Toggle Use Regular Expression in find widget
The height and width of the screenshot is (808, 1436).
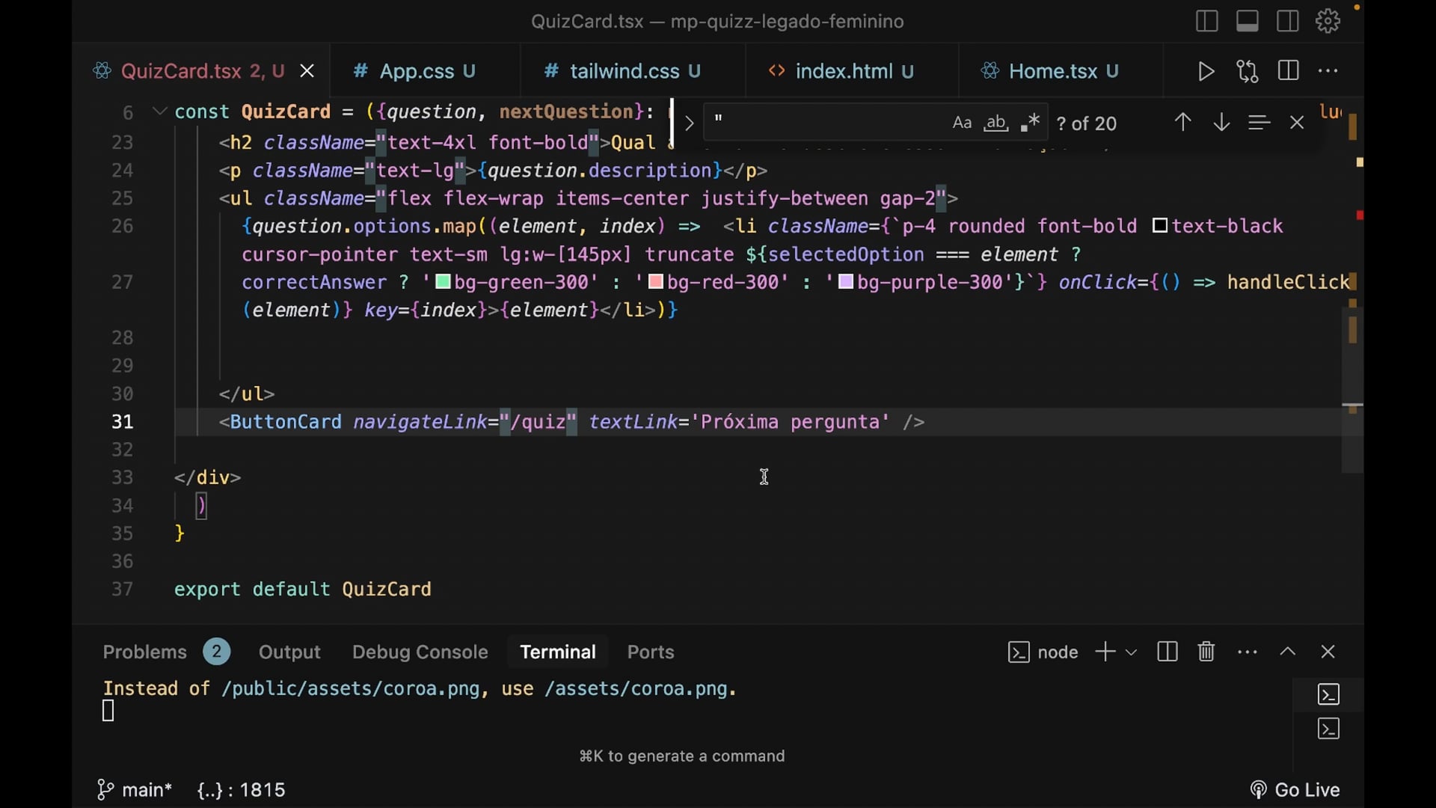(1030, 123)
